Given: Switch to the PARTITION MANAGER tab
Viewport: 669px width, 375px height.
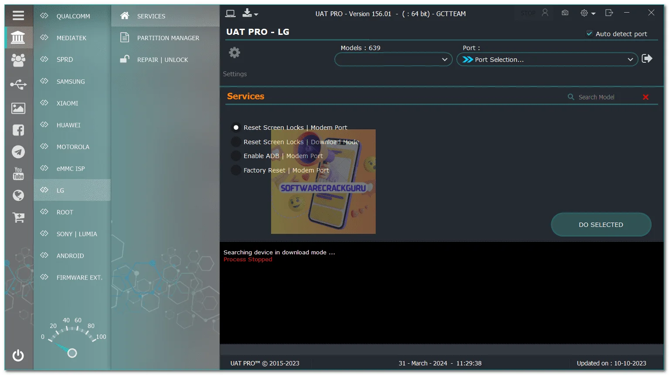Looking at the screenshot, I should (x=166, y=38).
